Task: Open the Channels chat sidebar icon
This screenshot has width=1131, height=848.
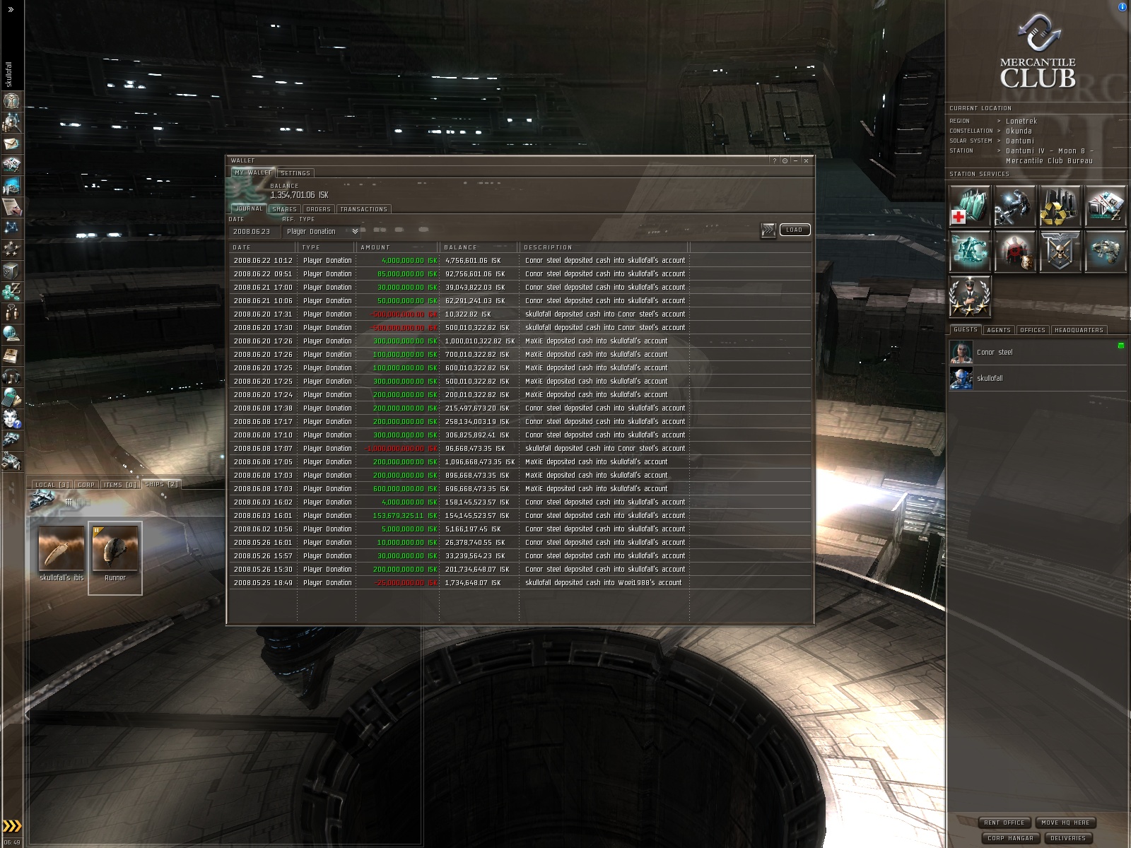Action: [x=11, y=312]
